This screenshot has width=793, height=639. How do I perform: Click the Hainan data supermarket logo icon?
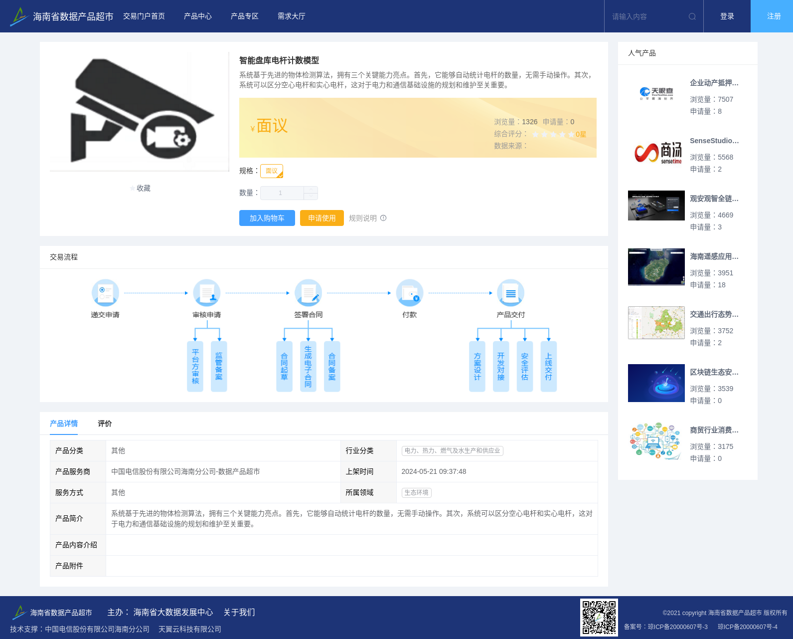pos(19,16)
